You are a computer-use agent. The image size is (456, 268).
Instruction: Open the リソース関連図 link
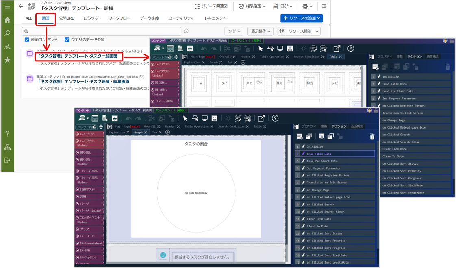tap(211, 6)
